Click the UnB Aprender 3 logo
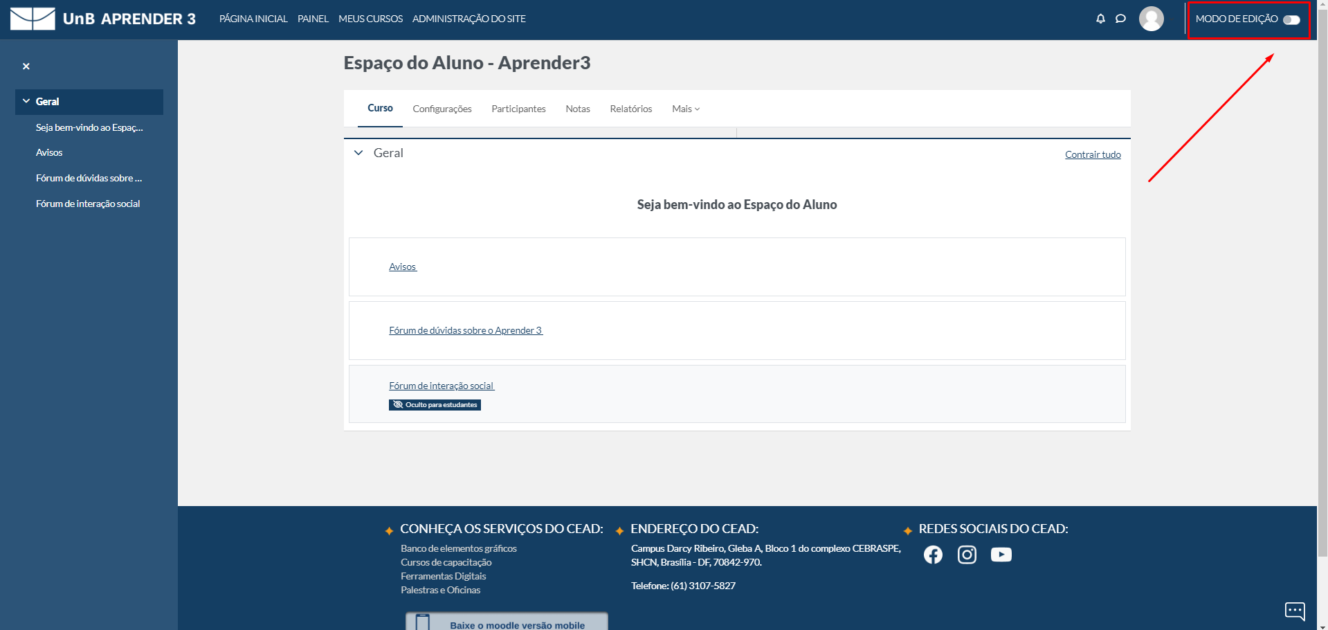Image resolution: width=1328 pixels, height=630 pixels. point(103,19)
